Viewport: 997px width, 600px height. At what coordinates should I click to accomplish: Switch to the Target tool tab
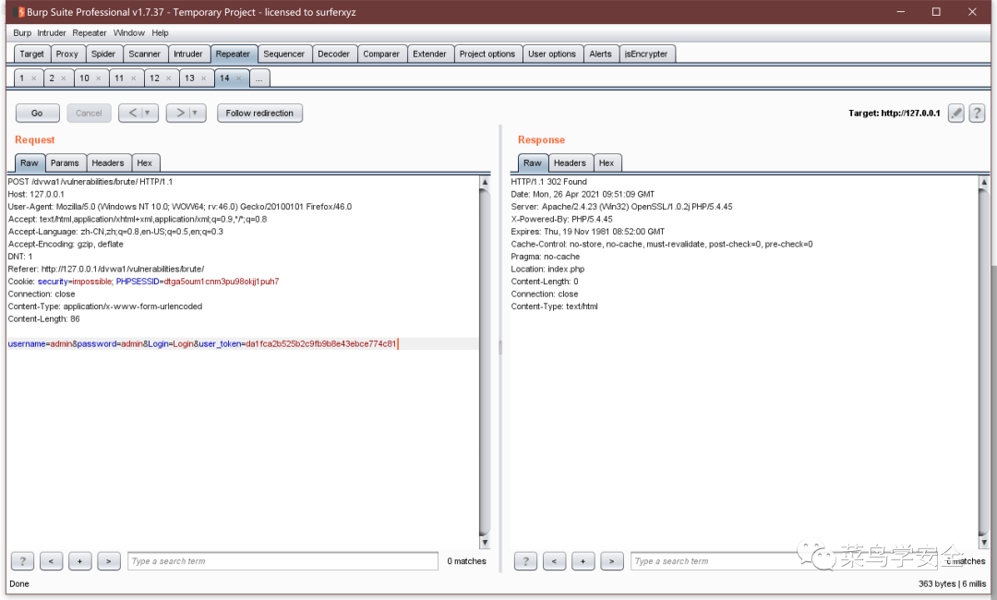click(x=31, y=54)
